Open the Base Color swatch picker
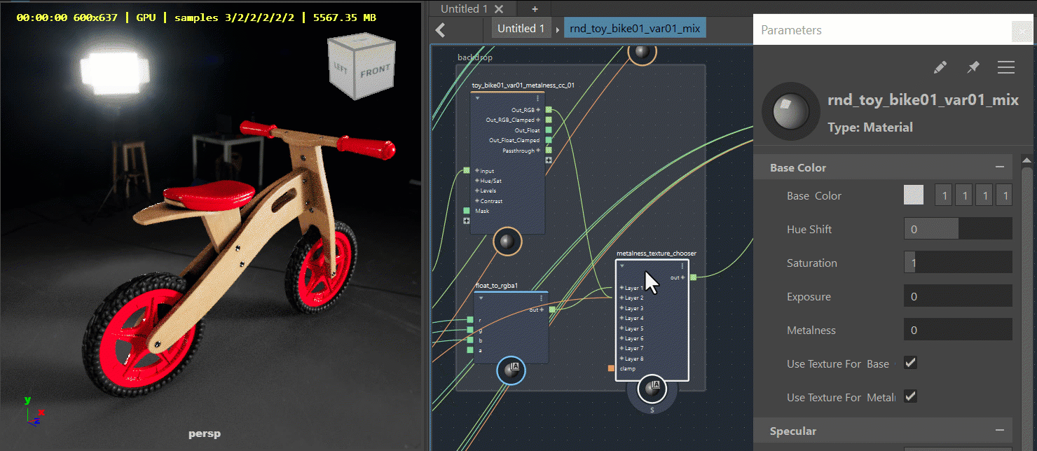Image resolution: width=1037 pixels, height=451 pixels. click(914, 195)
